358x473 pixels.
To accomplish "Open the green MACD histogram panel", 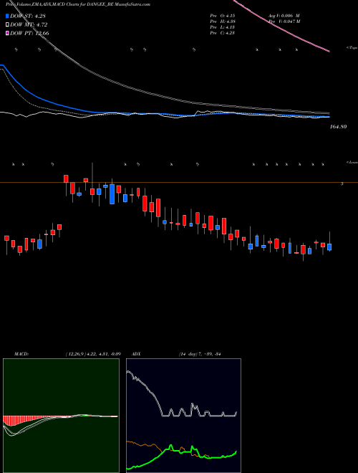I will tap(61, 416).
